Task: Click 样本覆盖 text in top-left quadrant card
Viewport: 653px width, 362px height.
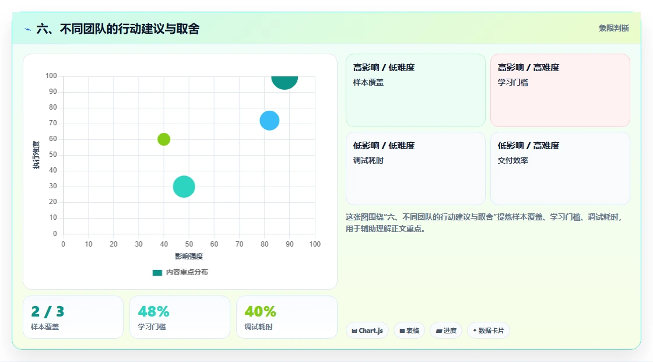Action: [x=368, y=82]
